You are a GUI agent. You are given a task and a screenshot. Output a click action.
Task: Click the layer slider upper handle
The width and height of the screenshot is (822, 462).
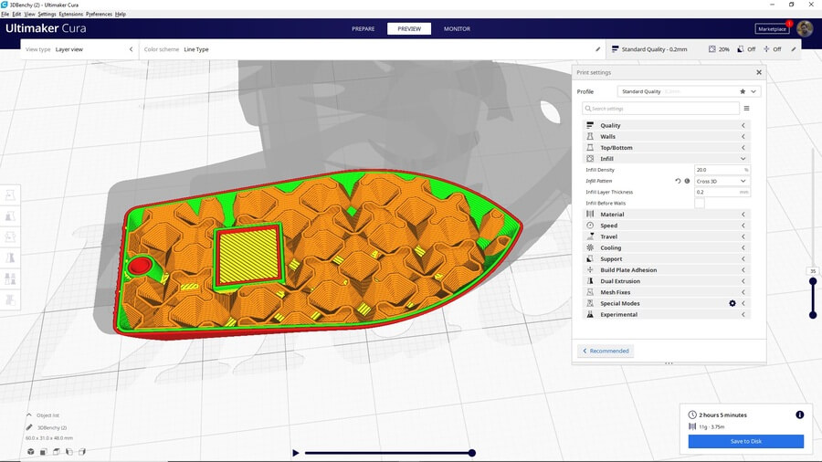812,281
